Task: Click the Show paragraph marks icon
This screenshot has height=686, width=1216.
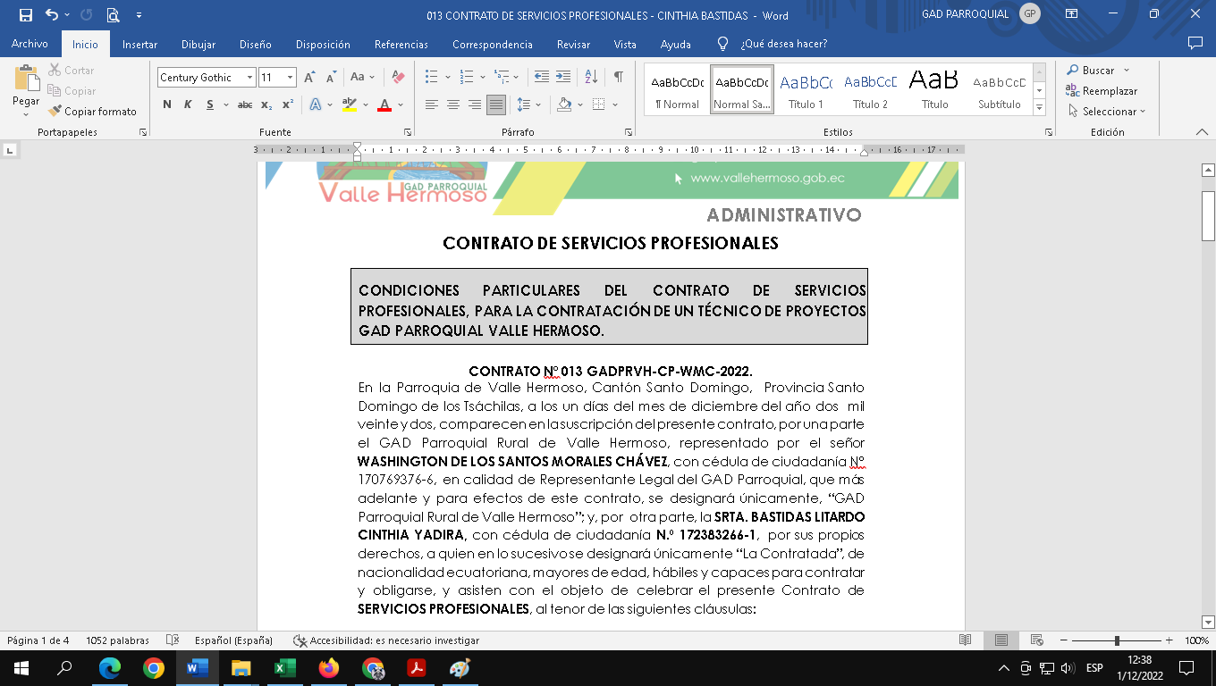Action: [x=618, y=78]
